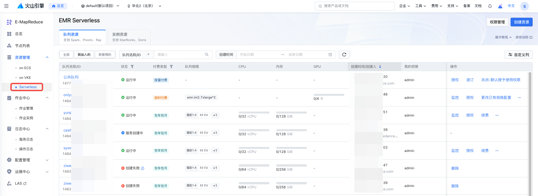Screen dimensions: 538x196
Task: Switch to 实例资源 tab
Action: pos(129,37)
